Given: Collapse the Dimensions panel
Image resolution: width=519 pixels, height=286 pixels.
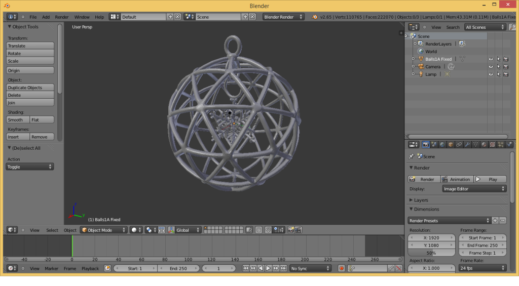Looking at the screenshot, I should pyautogui.click(x=426, y=209).
